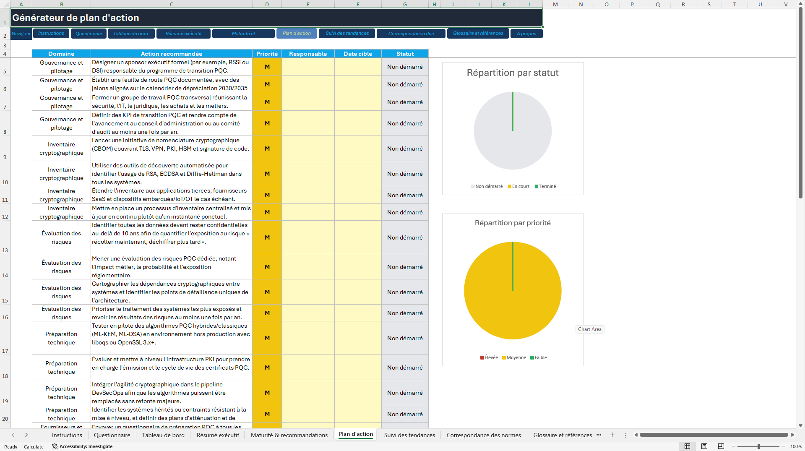
Task: Select Date cible cell in row 9
Action: click(358, 149)
